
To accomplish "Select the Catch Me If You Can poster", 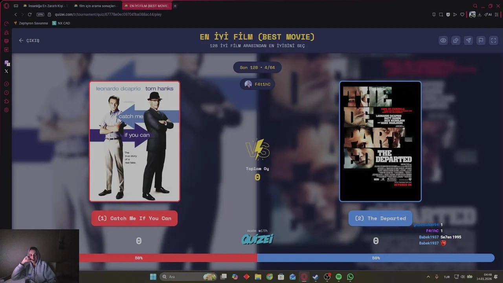I will click(134, 141).
